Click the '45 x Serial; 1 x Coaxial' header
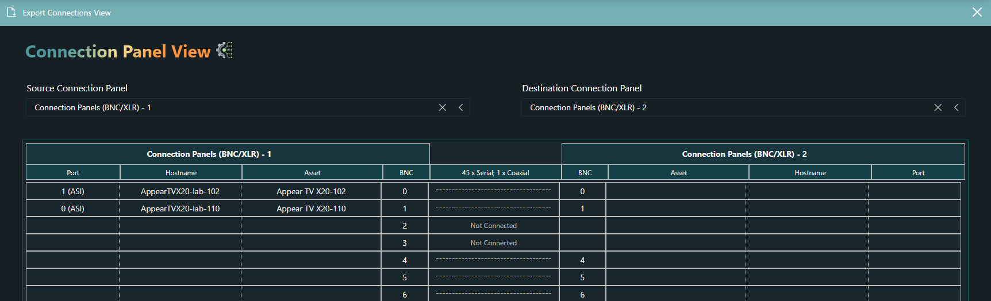Screen dimensions: 991x301 pyautogui.click(x=496, y=172)
